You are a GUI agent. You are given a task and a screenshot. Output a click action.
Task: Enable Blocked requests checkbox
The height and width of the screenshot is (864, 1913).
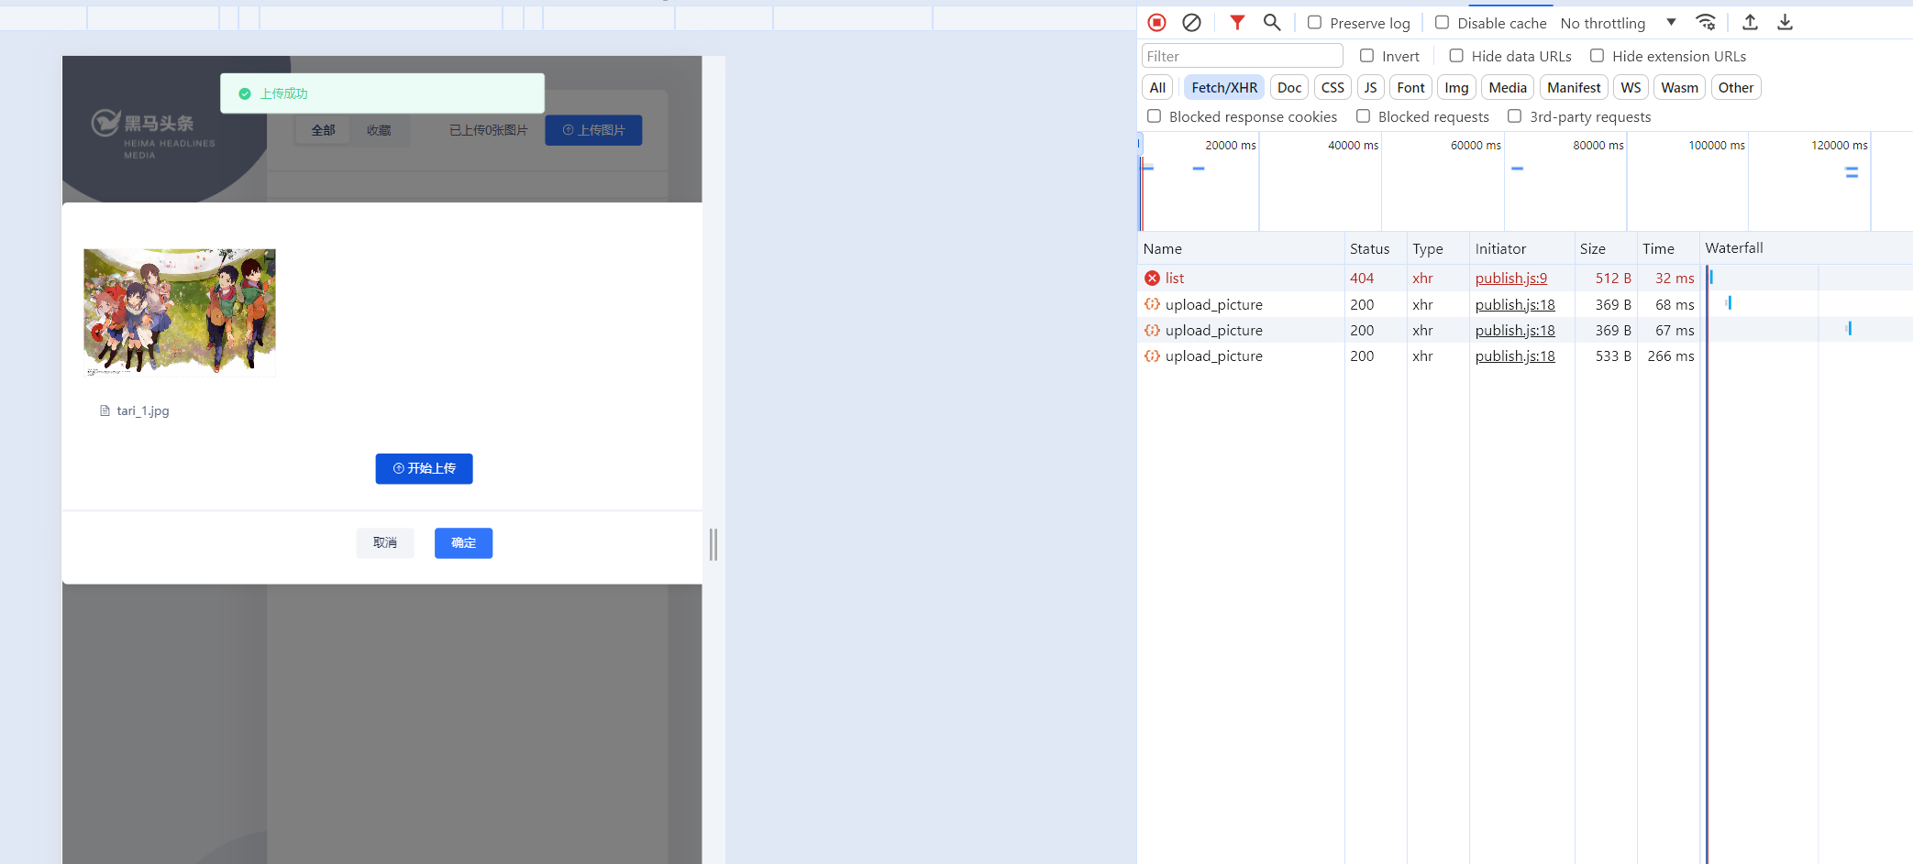tap(1363, 116)
